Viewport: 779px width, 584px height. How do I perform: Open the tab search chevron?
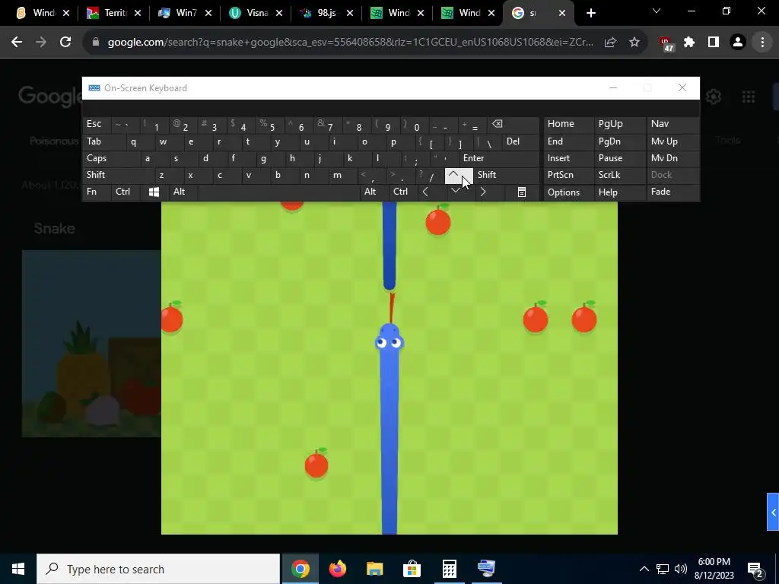(657, 11)
